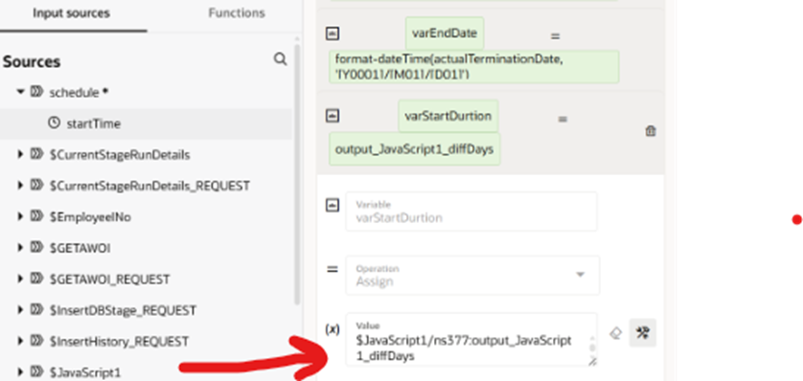Select $CurrentStageRunDetails_REQUEST in Sources
The image size is (803, 381).
[x=149, y=186]
